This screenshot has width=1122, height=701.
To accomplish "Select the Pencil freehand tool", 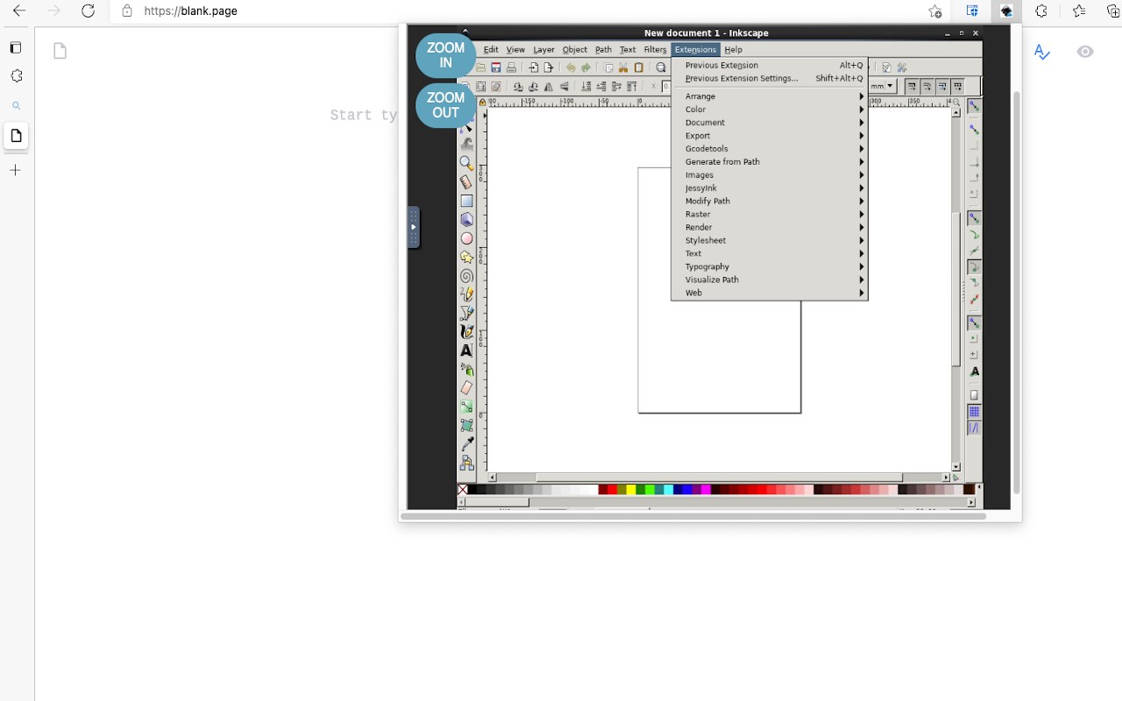I will pyautogui.click(x=466, y=294).
